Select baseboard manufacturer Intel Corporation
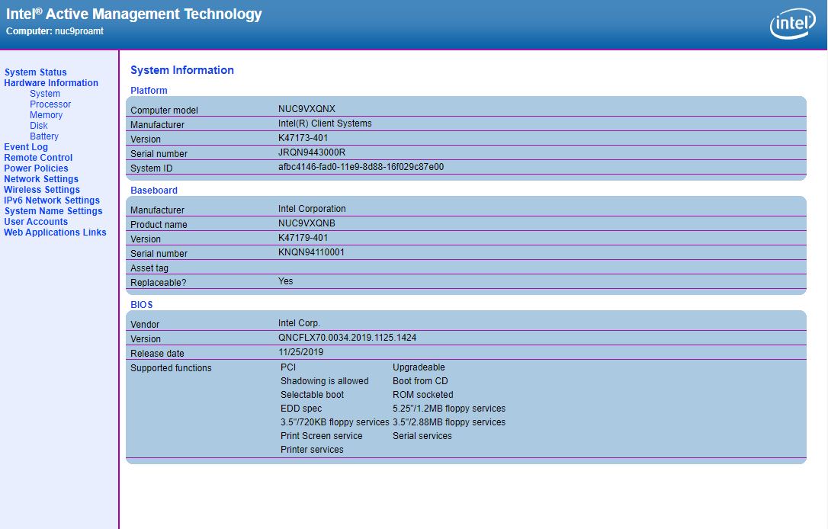 click(312, 209)
